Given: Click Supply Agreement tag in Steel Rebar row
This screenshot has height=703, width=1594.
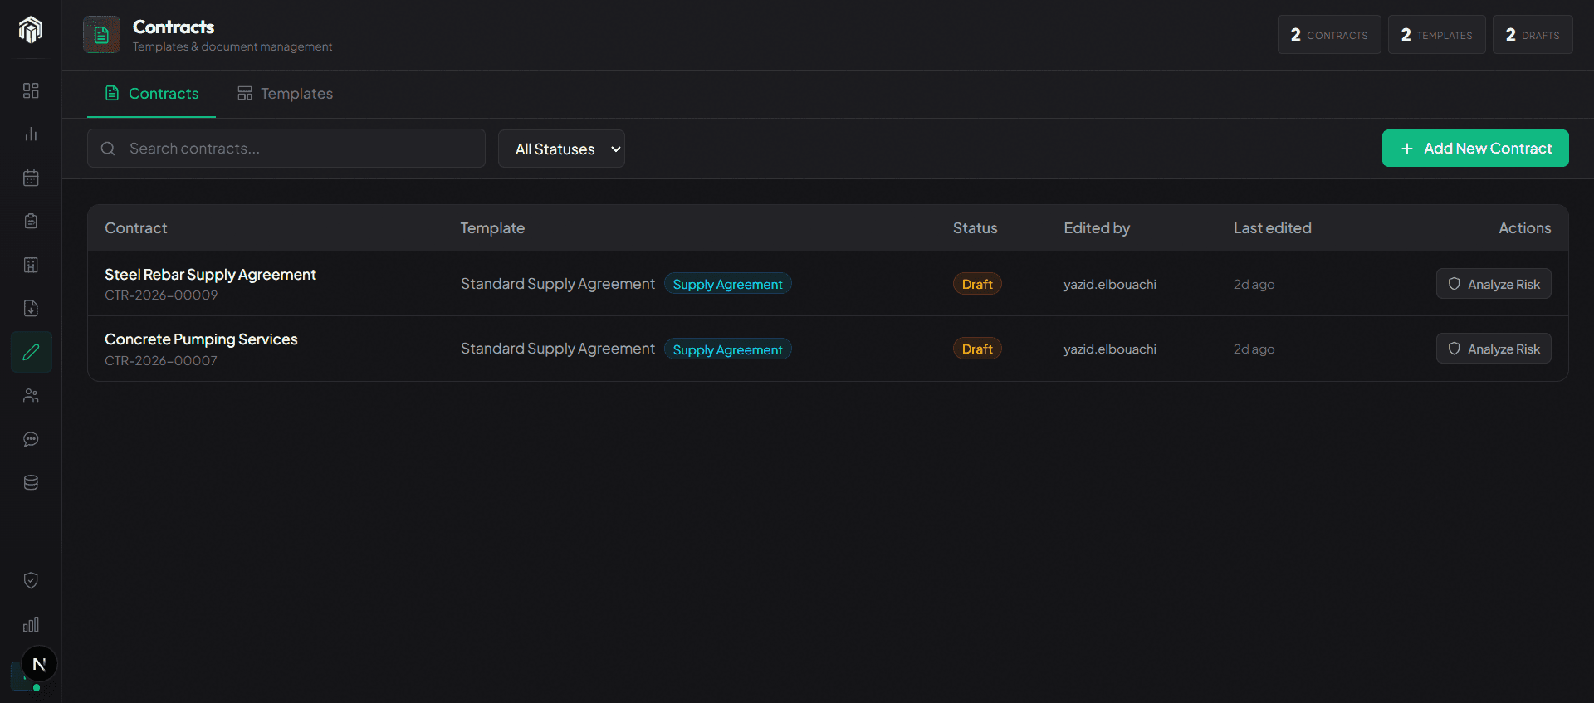Looking at the screenshot, I should [x=727, y=284].
